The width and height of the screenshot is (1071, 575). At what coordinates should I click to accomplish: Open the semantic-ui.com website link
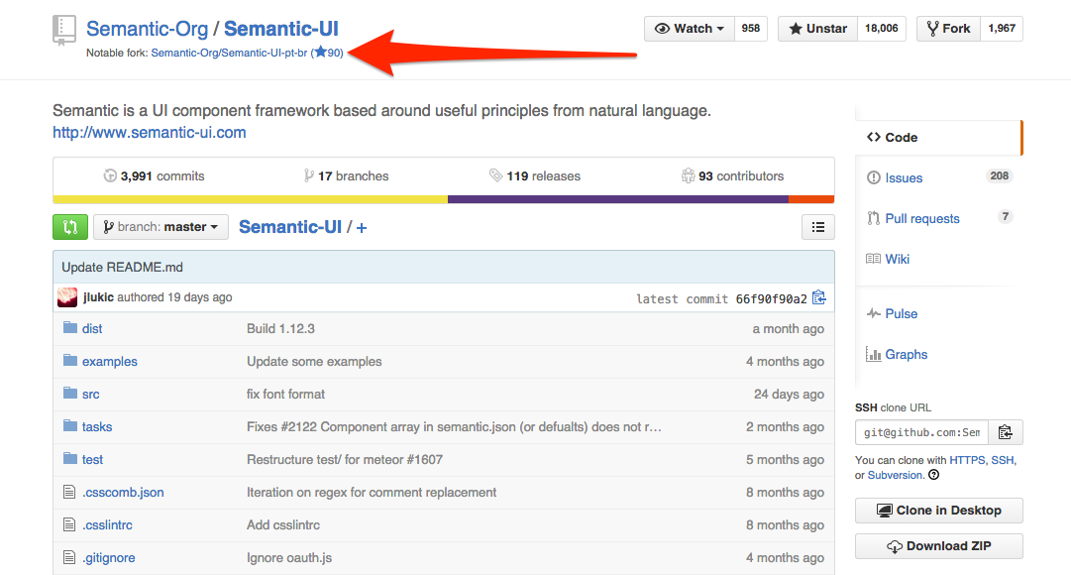click(150, 132)
